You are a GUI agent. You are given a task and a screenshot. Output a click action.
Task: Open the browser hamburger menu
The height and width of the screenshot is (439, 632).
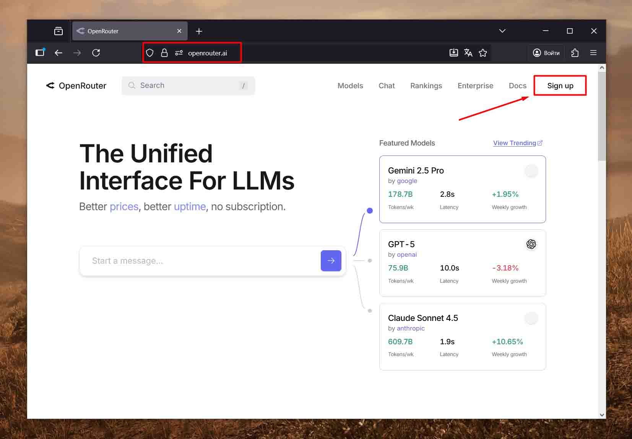(593, 53)
